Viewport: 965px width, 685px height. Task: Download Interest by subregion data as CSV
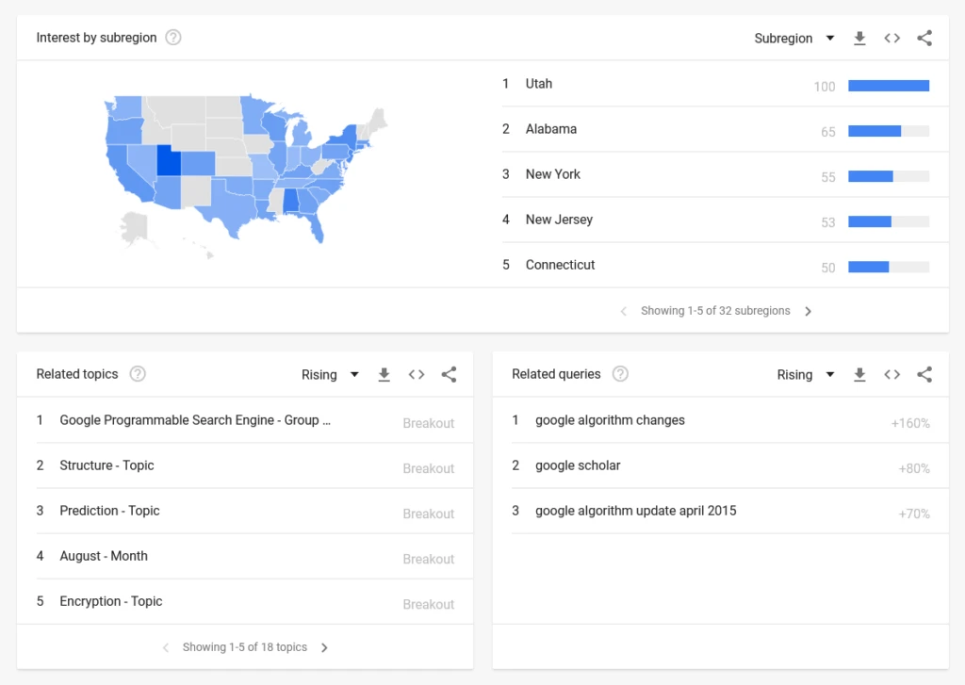click(x=859, y=38)
